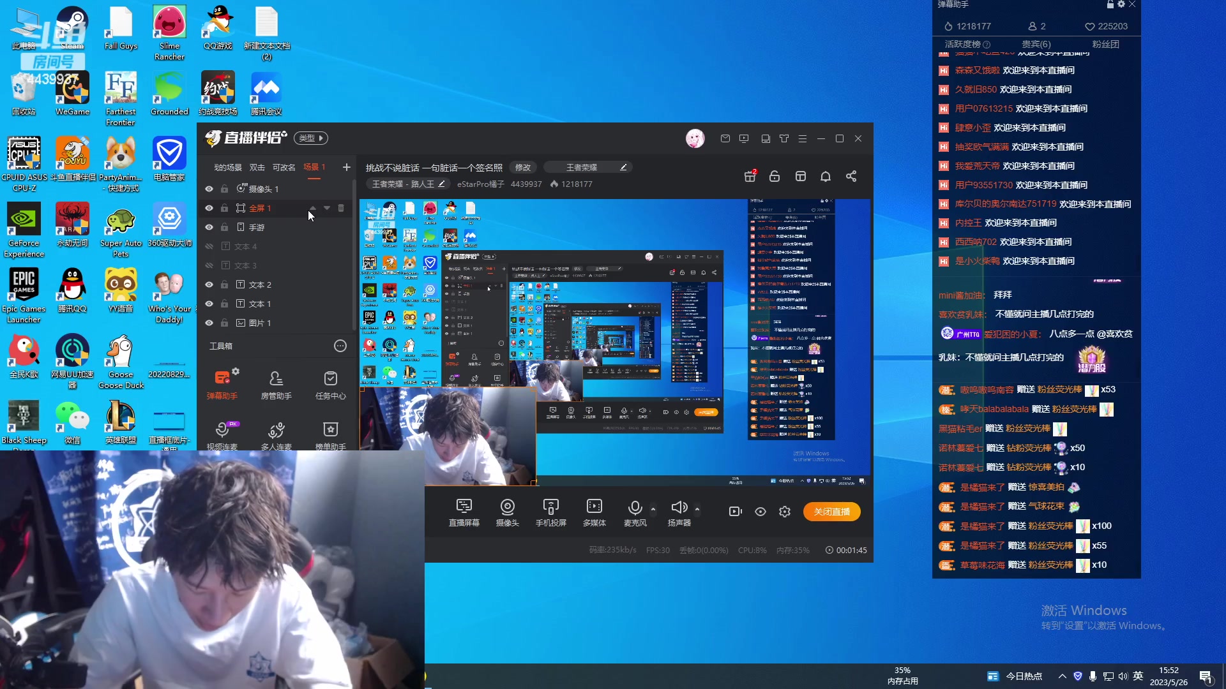Toggle the lock on the 摄像头 1 source
1226x689 pixels.
224,189
